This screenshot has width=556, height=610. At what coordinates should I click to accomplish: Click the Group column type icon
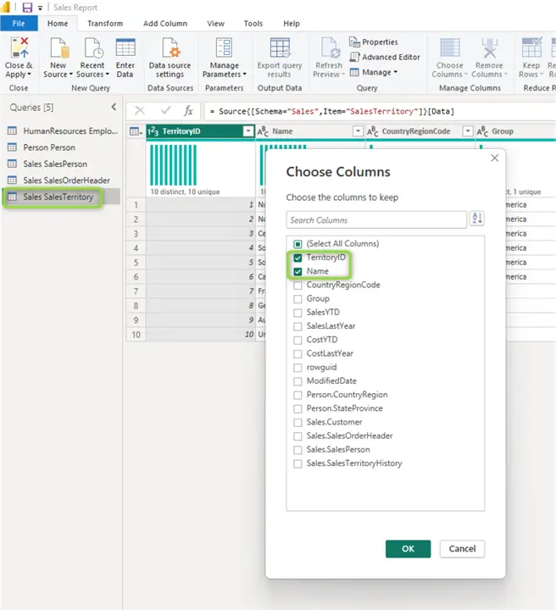point(482,131)
